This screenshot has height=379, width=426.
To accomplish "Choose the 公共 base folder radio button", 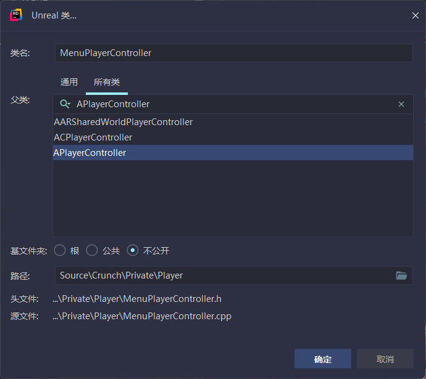I will click(92, 250).
